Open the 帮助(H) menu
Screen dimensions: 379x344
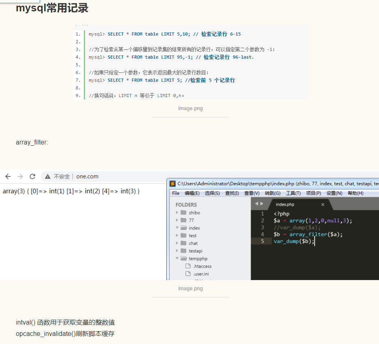point(356,193)
